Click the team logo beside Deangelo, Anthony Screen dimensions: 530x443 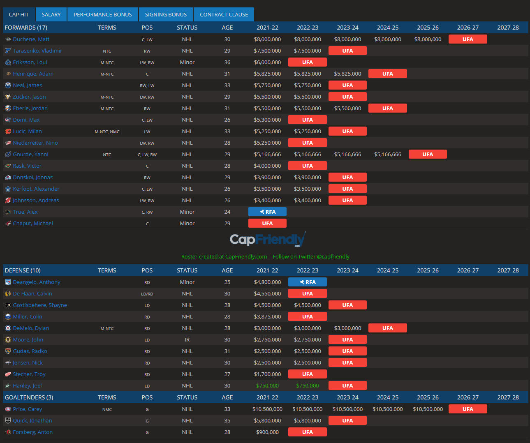click(8, 282)
